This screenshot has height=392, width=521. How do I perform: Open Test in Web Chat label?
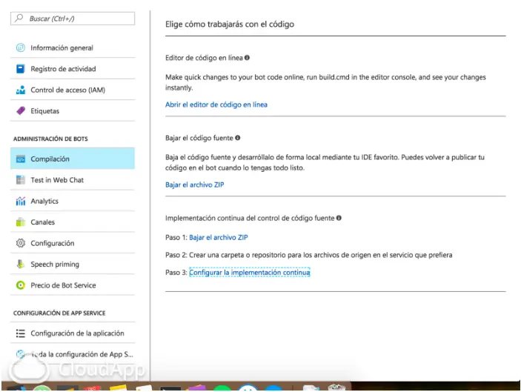[57, 180]
